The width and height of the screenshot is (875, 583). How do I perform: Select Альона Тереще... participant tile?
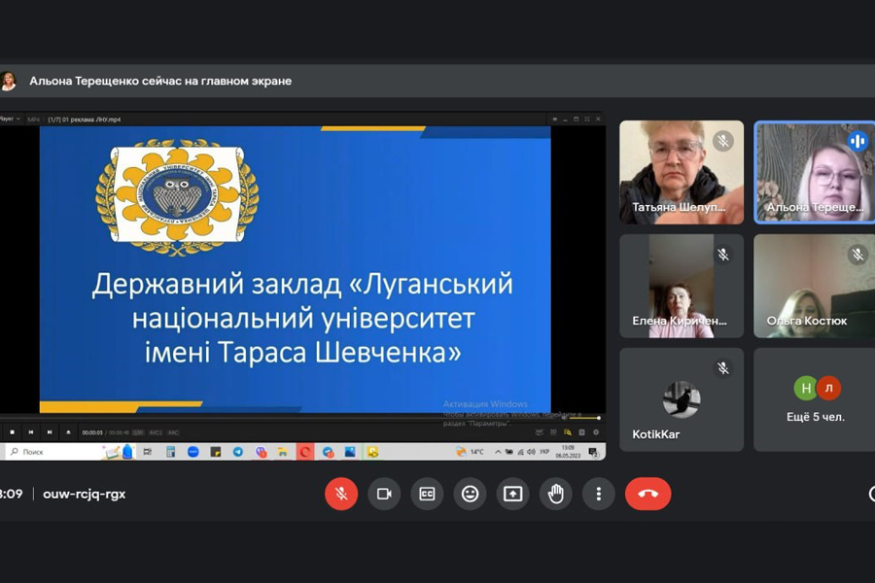[x=815, y=172]
